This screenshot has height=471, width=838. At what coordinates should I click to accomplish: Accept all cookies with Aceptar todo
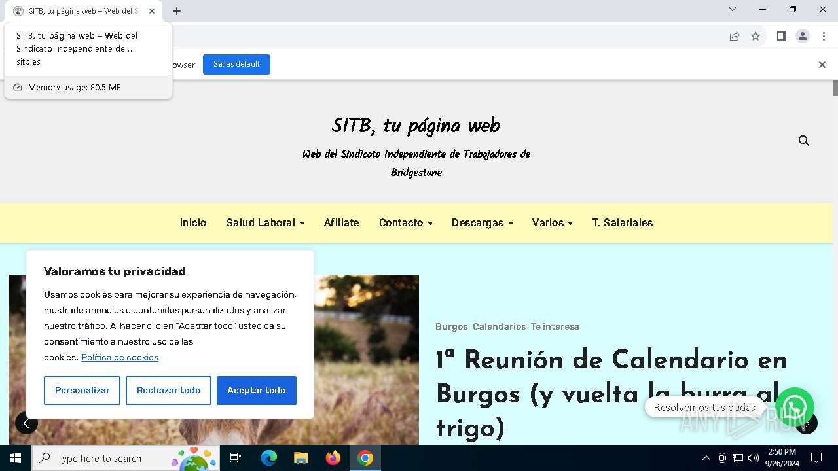pos(256,391)
